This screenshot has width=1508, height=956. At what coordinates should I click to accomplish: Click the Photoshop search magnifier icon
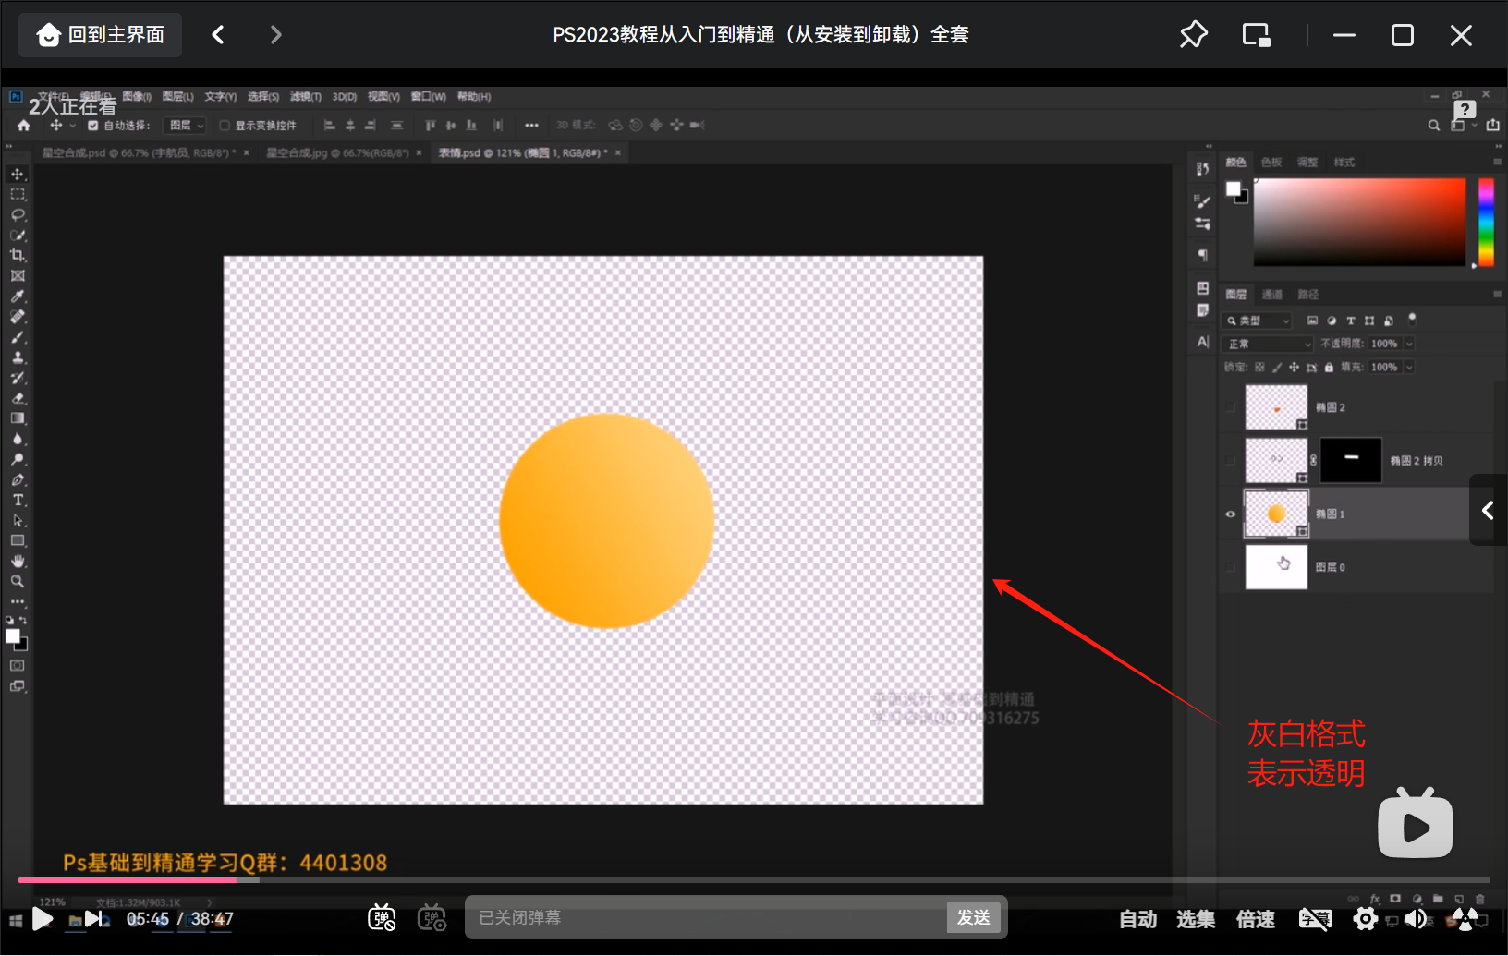(x=1434, y=126)
